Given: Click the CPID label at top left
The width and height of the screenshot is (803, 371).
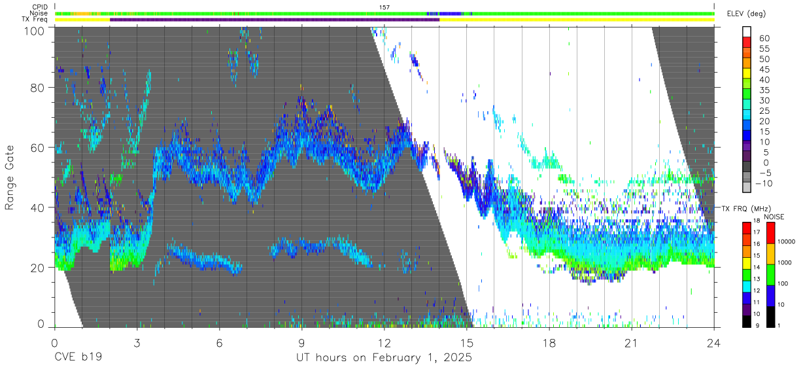Looking at the screenshot, I should tap(39, 7).
